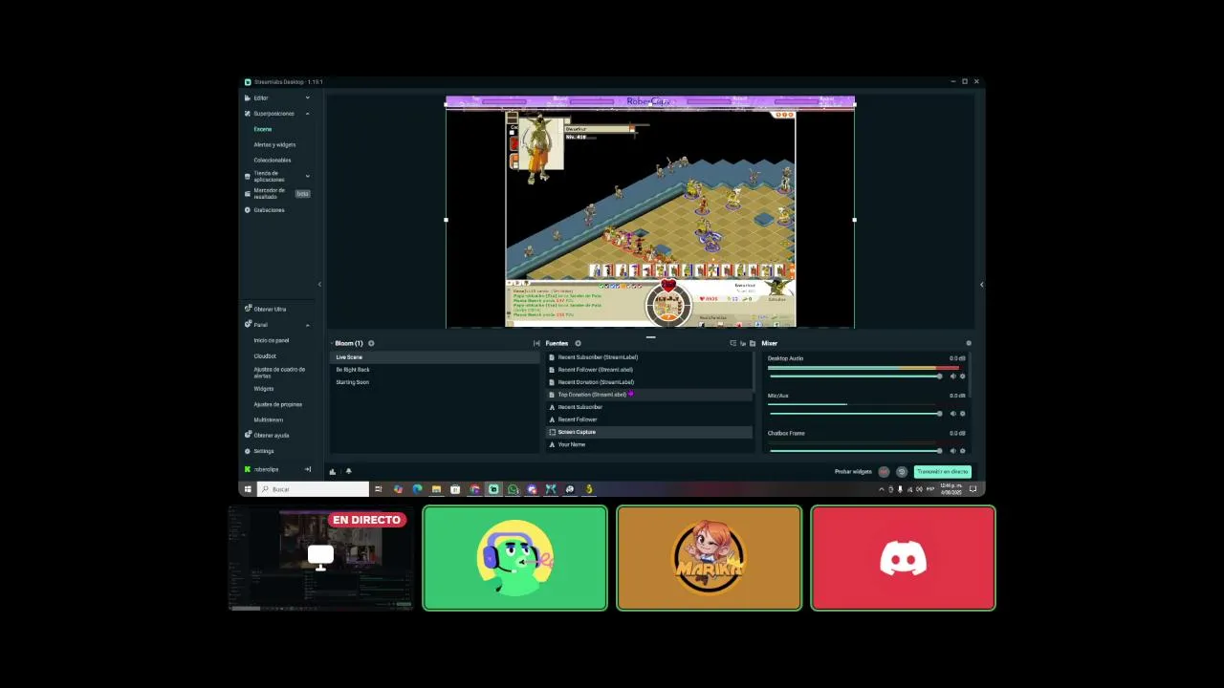Image resolution: width=1224 pixels, height=688 pixels.
Task: Open Alertas y widgets
Action: pyautogui.click(x=274, y=144)
